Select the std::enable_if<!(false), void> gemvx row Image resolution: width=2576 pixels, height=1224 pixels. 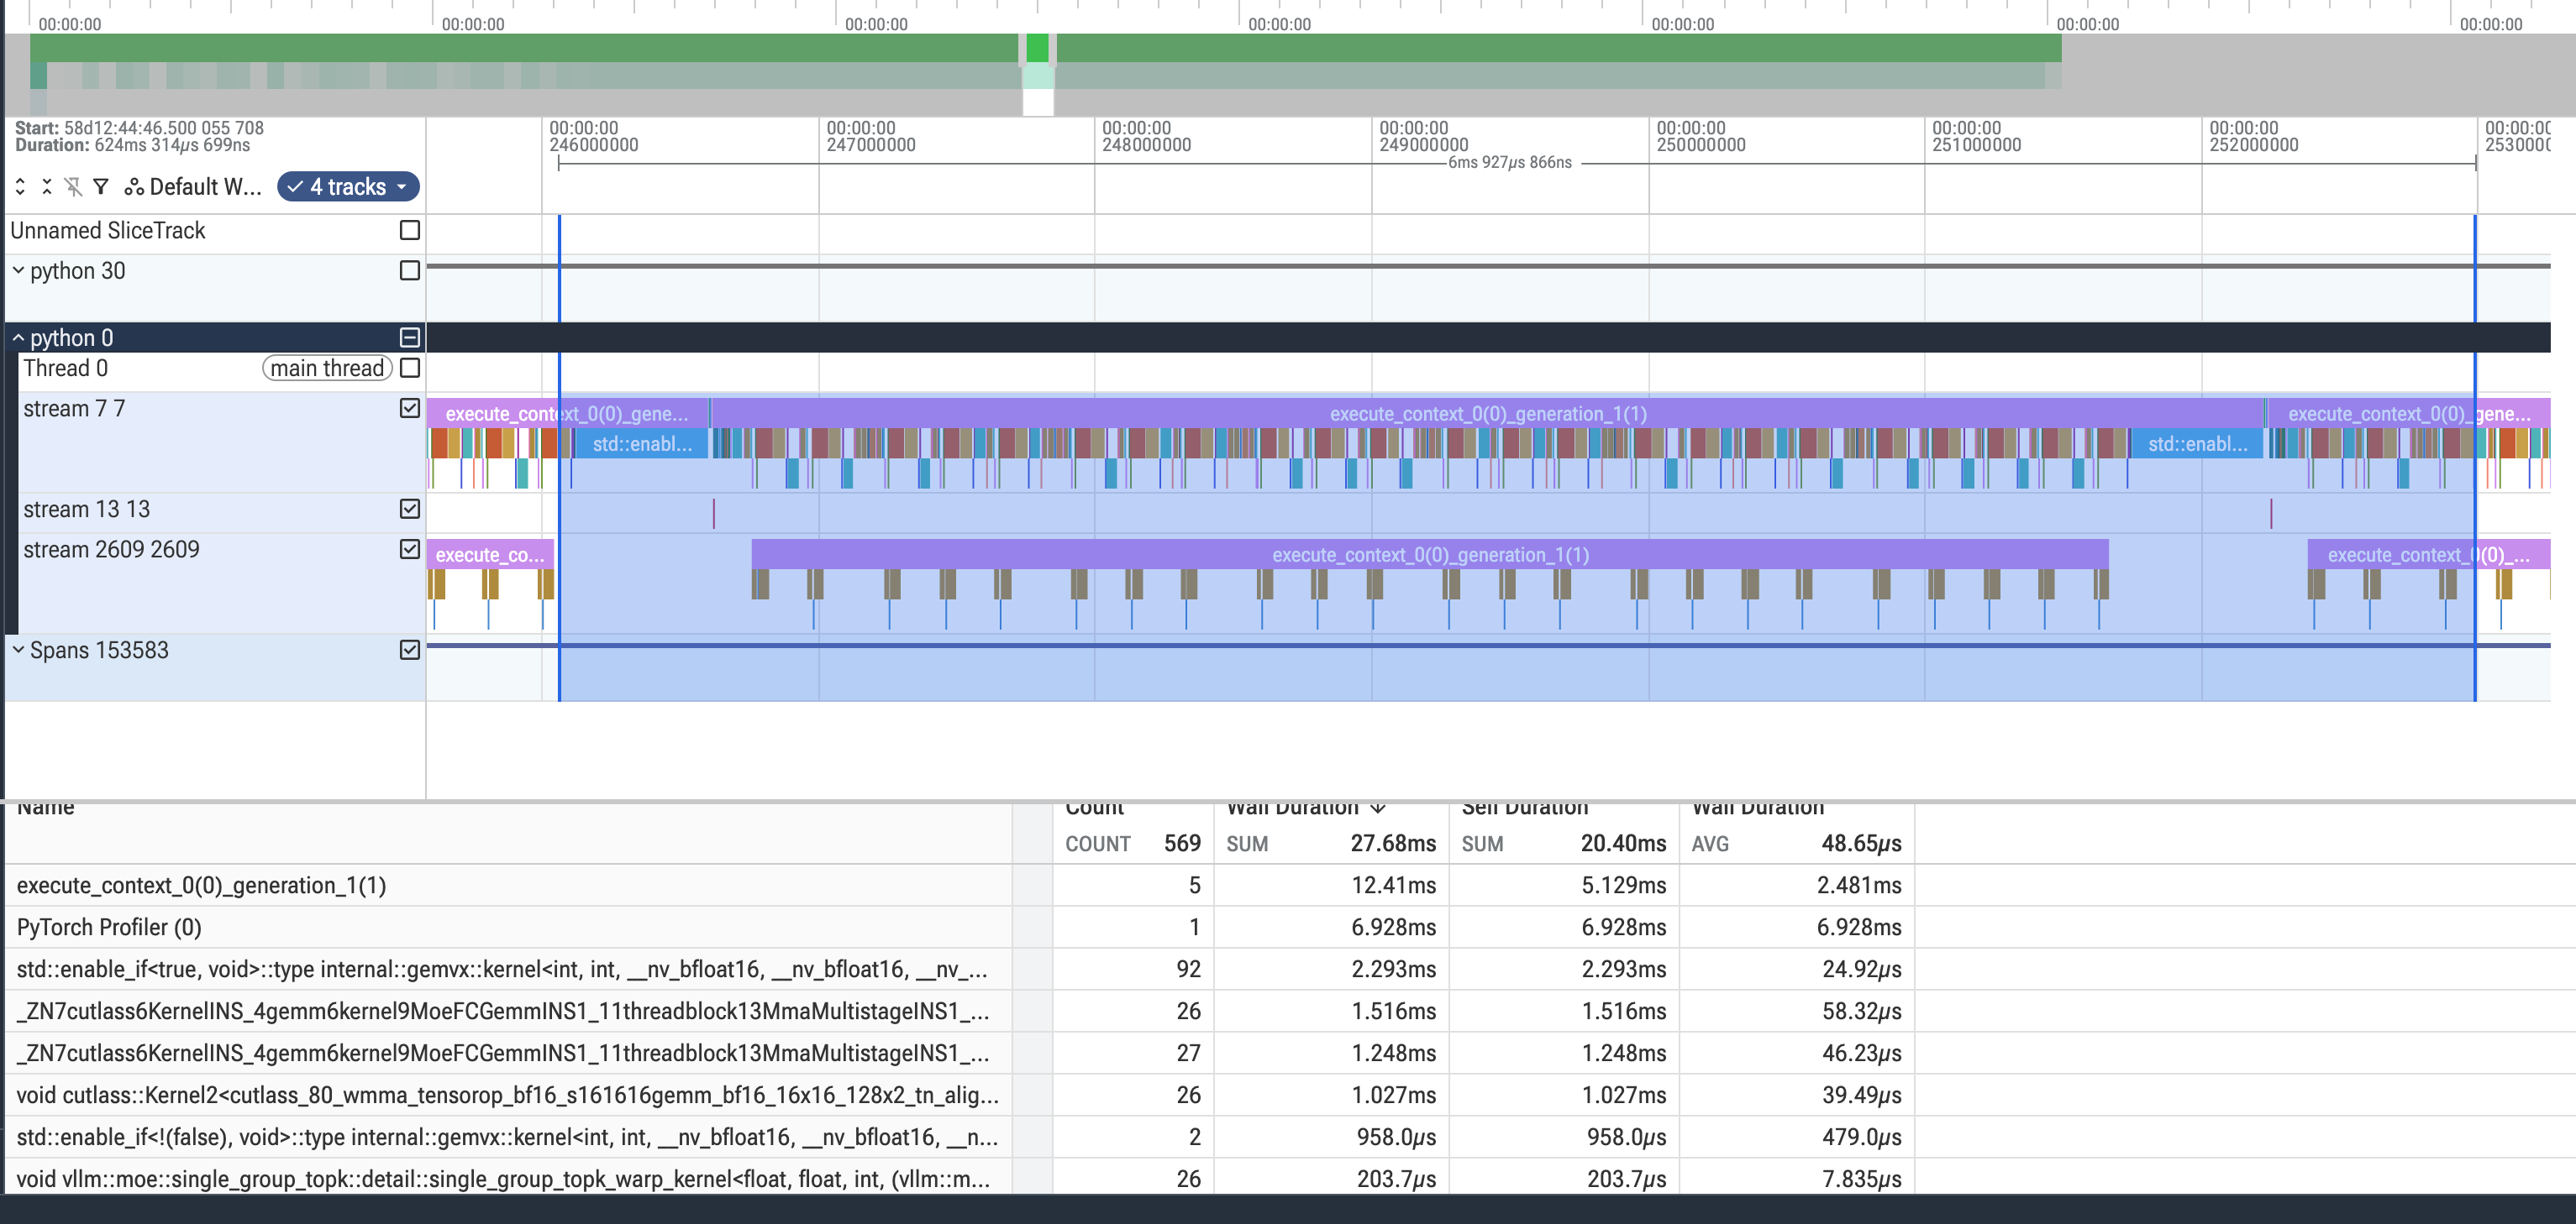tap(960, 1137)
